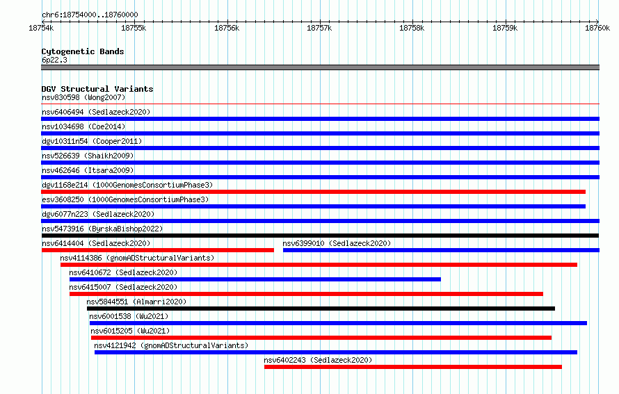Click the red bar under nsv6015205

pos(321,338)
